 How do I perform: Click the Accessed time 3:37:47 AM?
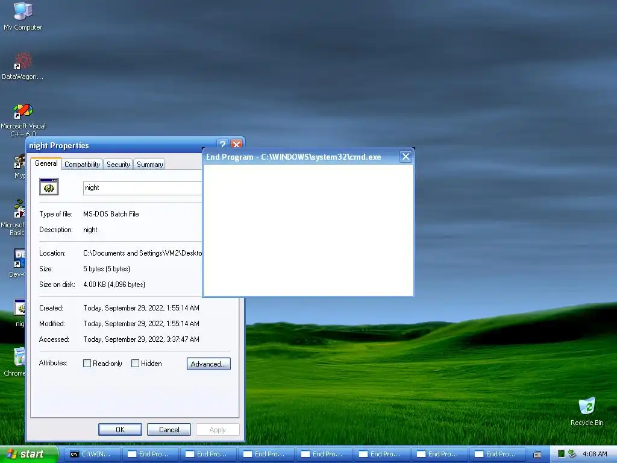tap(141, 339)
